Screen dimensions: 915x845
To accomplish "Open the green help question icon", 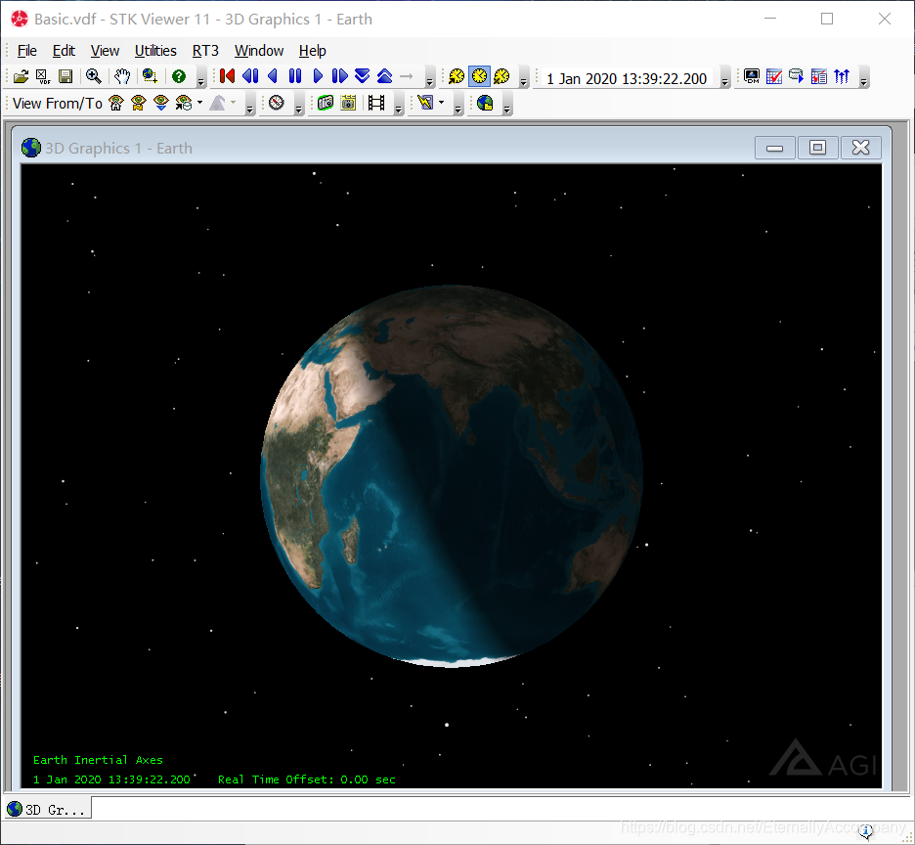I will point(179,76).
